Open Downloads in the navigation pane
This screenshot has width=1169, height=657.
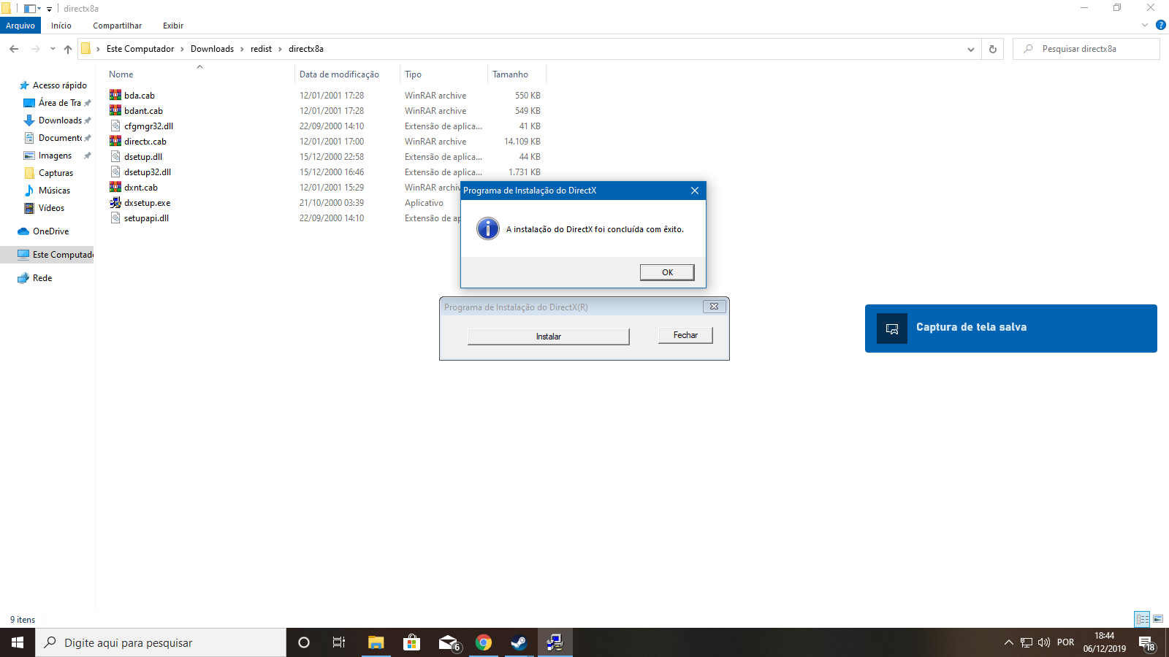point(60,120)
